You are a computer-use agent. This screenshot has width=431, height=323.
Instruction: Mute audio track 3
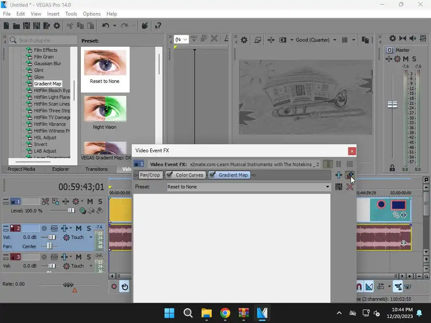(x=79, y=257)
